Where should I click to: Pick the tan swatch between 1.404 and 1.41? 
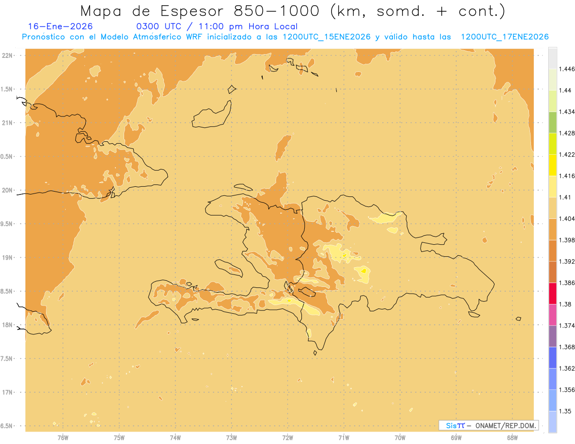(552, 208)
